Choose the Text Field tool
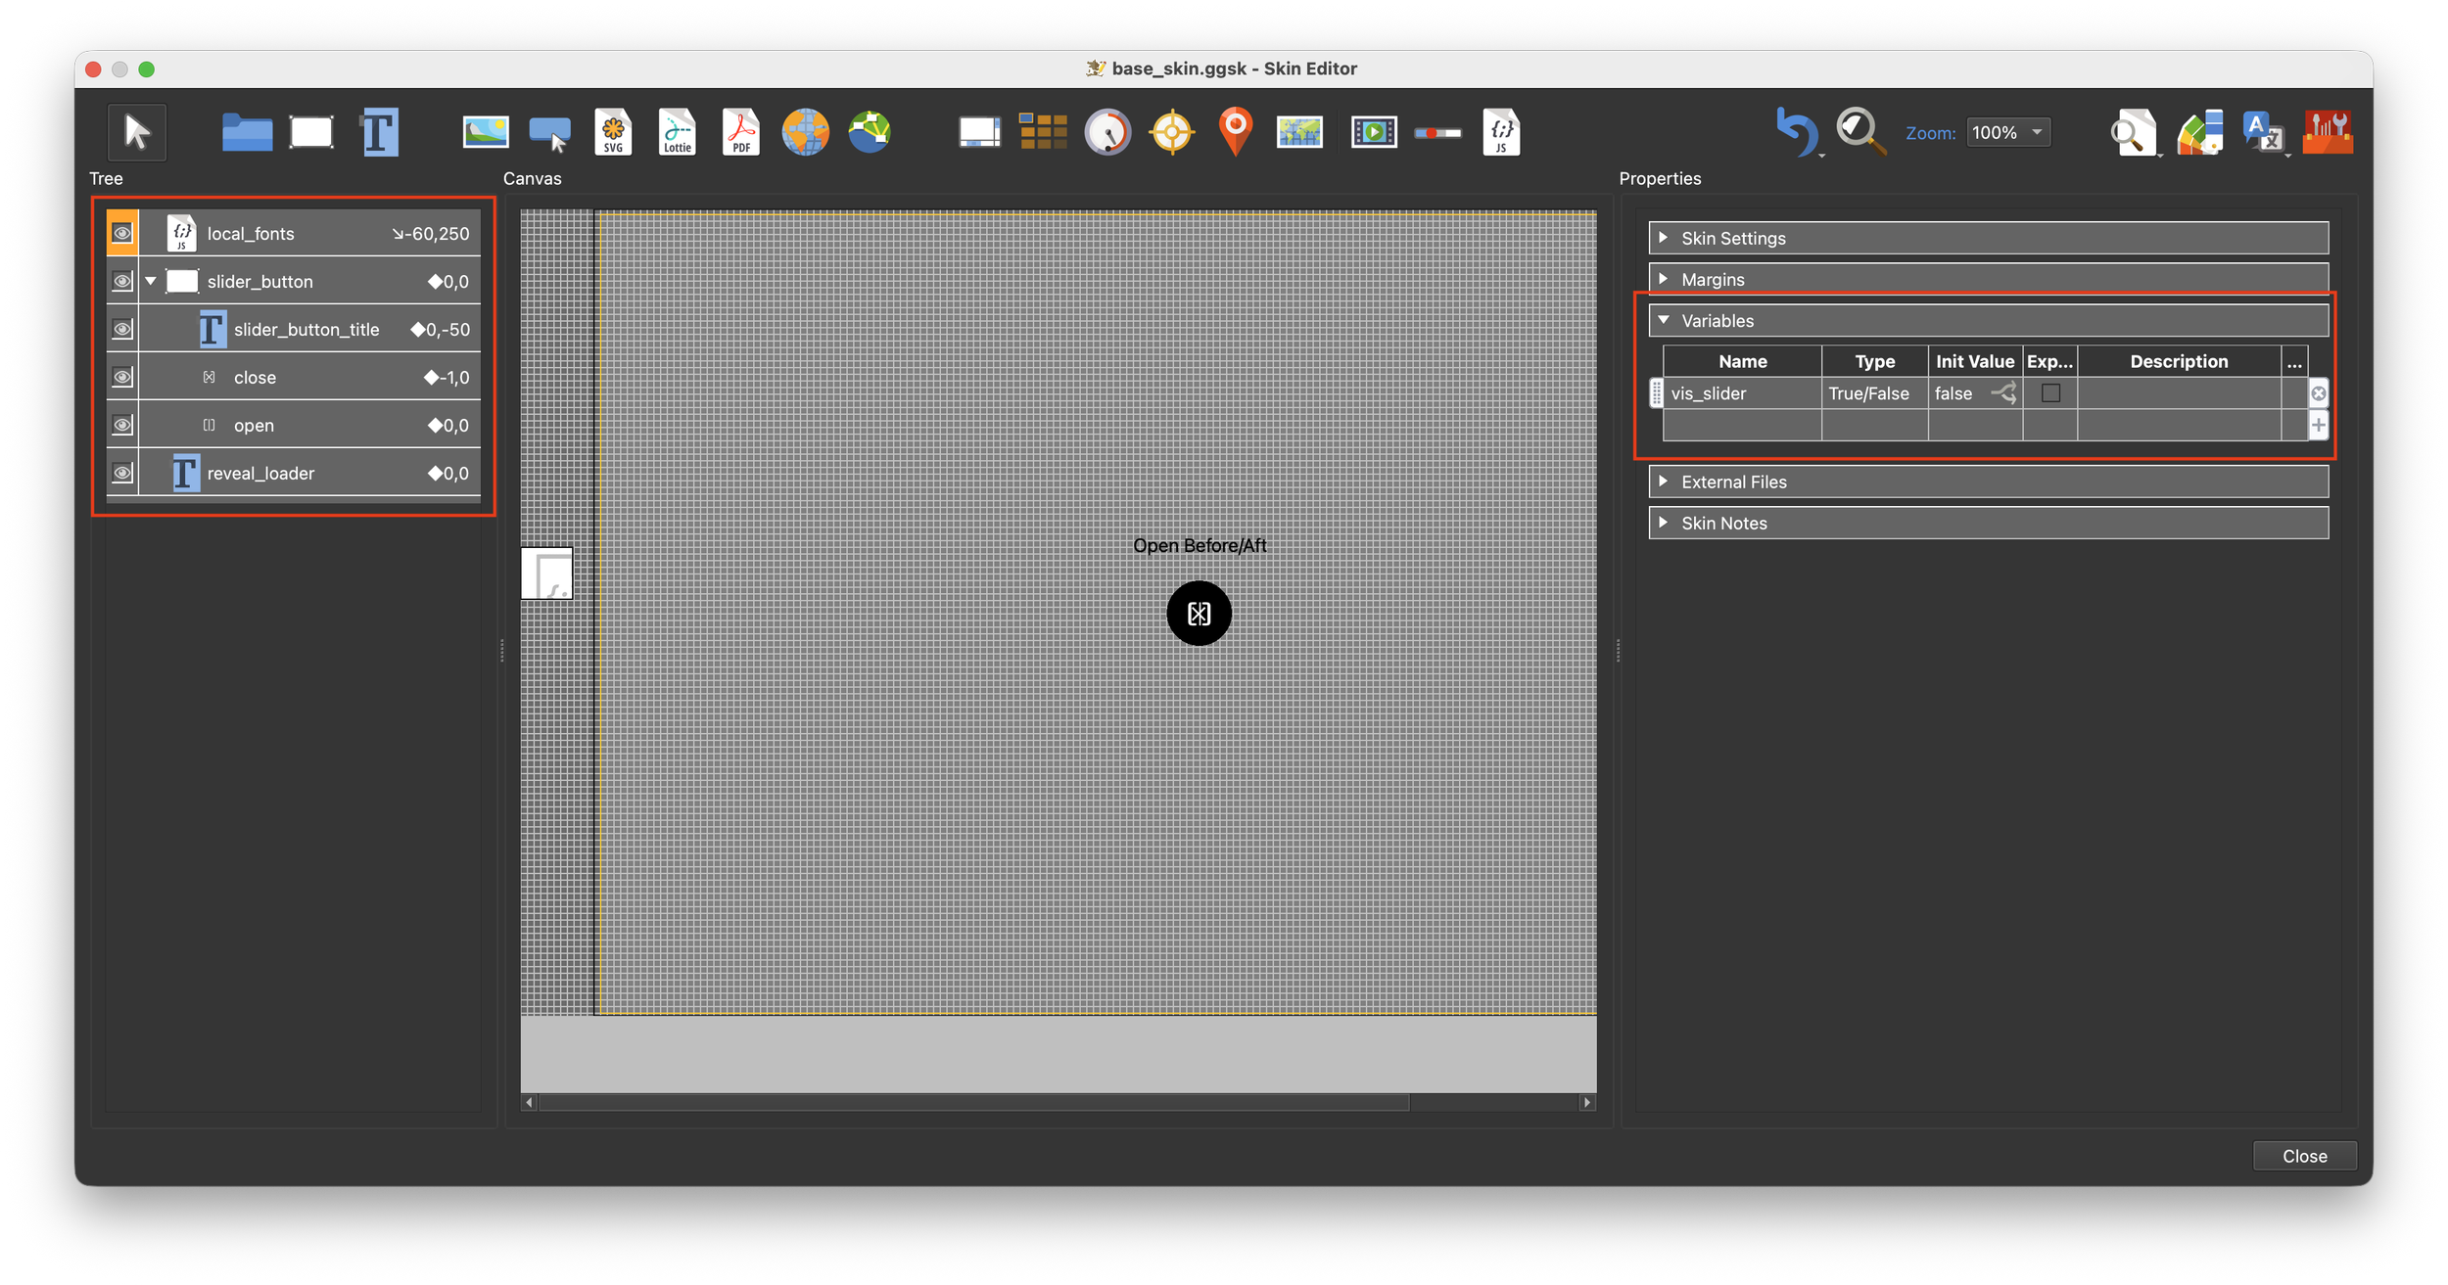The image size is (2448, 1285). [380, 132]
